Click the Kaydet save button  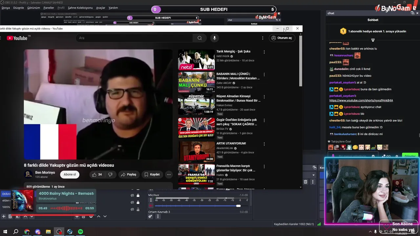[x=152, y=174]
